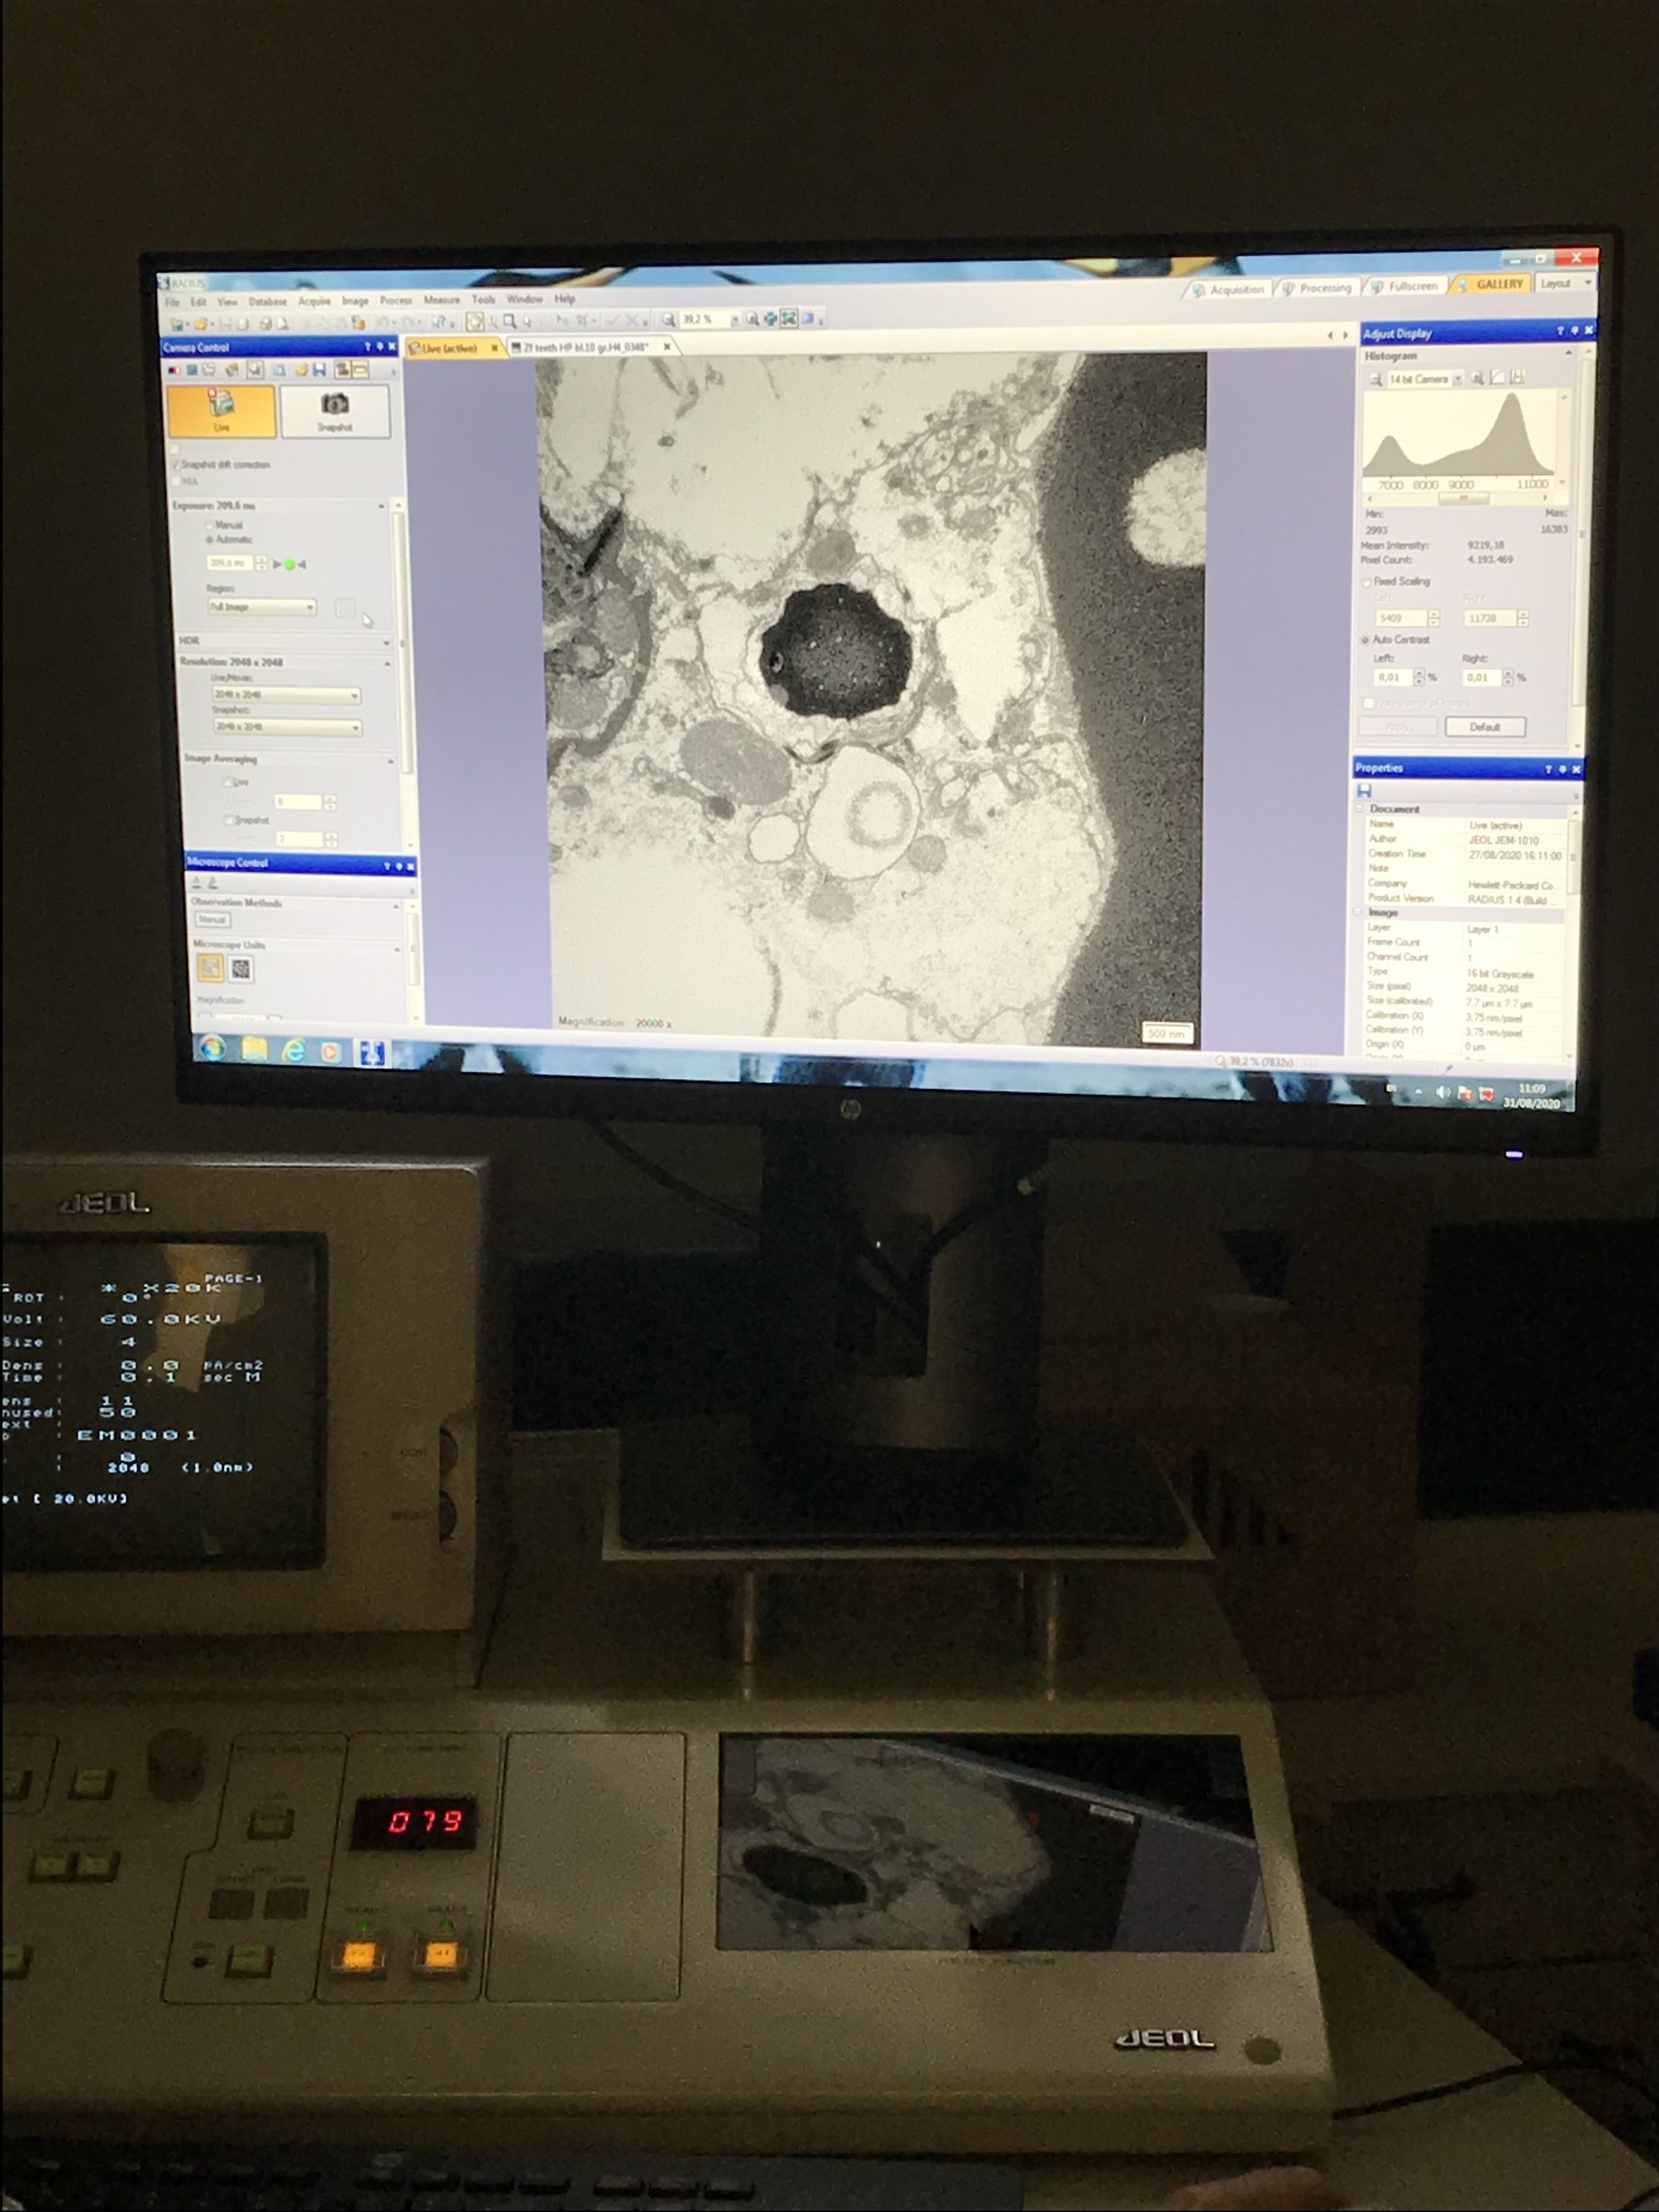Enable Live image averaging checkbox
Screen dimensions: 1659x2212
[x=228, y=782]
